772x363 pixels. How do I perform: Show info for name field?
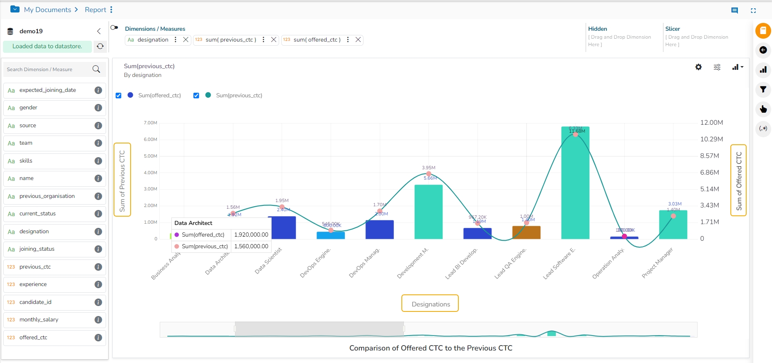98,178
